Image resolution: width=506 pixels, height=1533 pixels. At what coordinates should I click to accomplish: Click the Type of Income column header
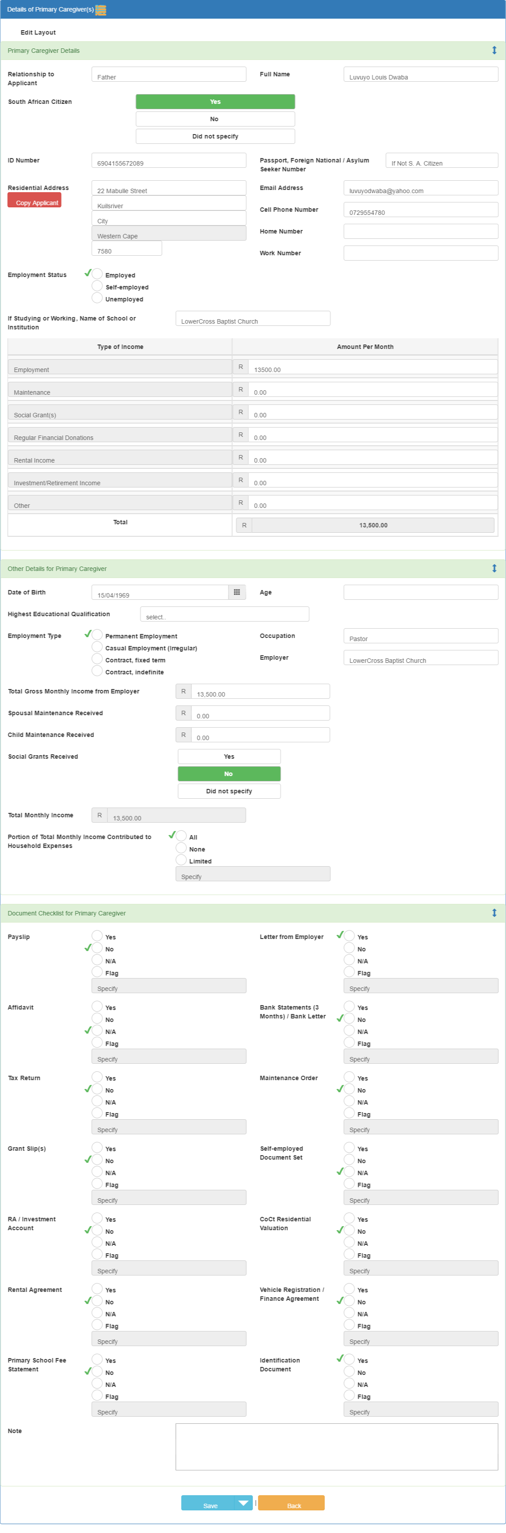pyautogui.click(x=120, y=346)
